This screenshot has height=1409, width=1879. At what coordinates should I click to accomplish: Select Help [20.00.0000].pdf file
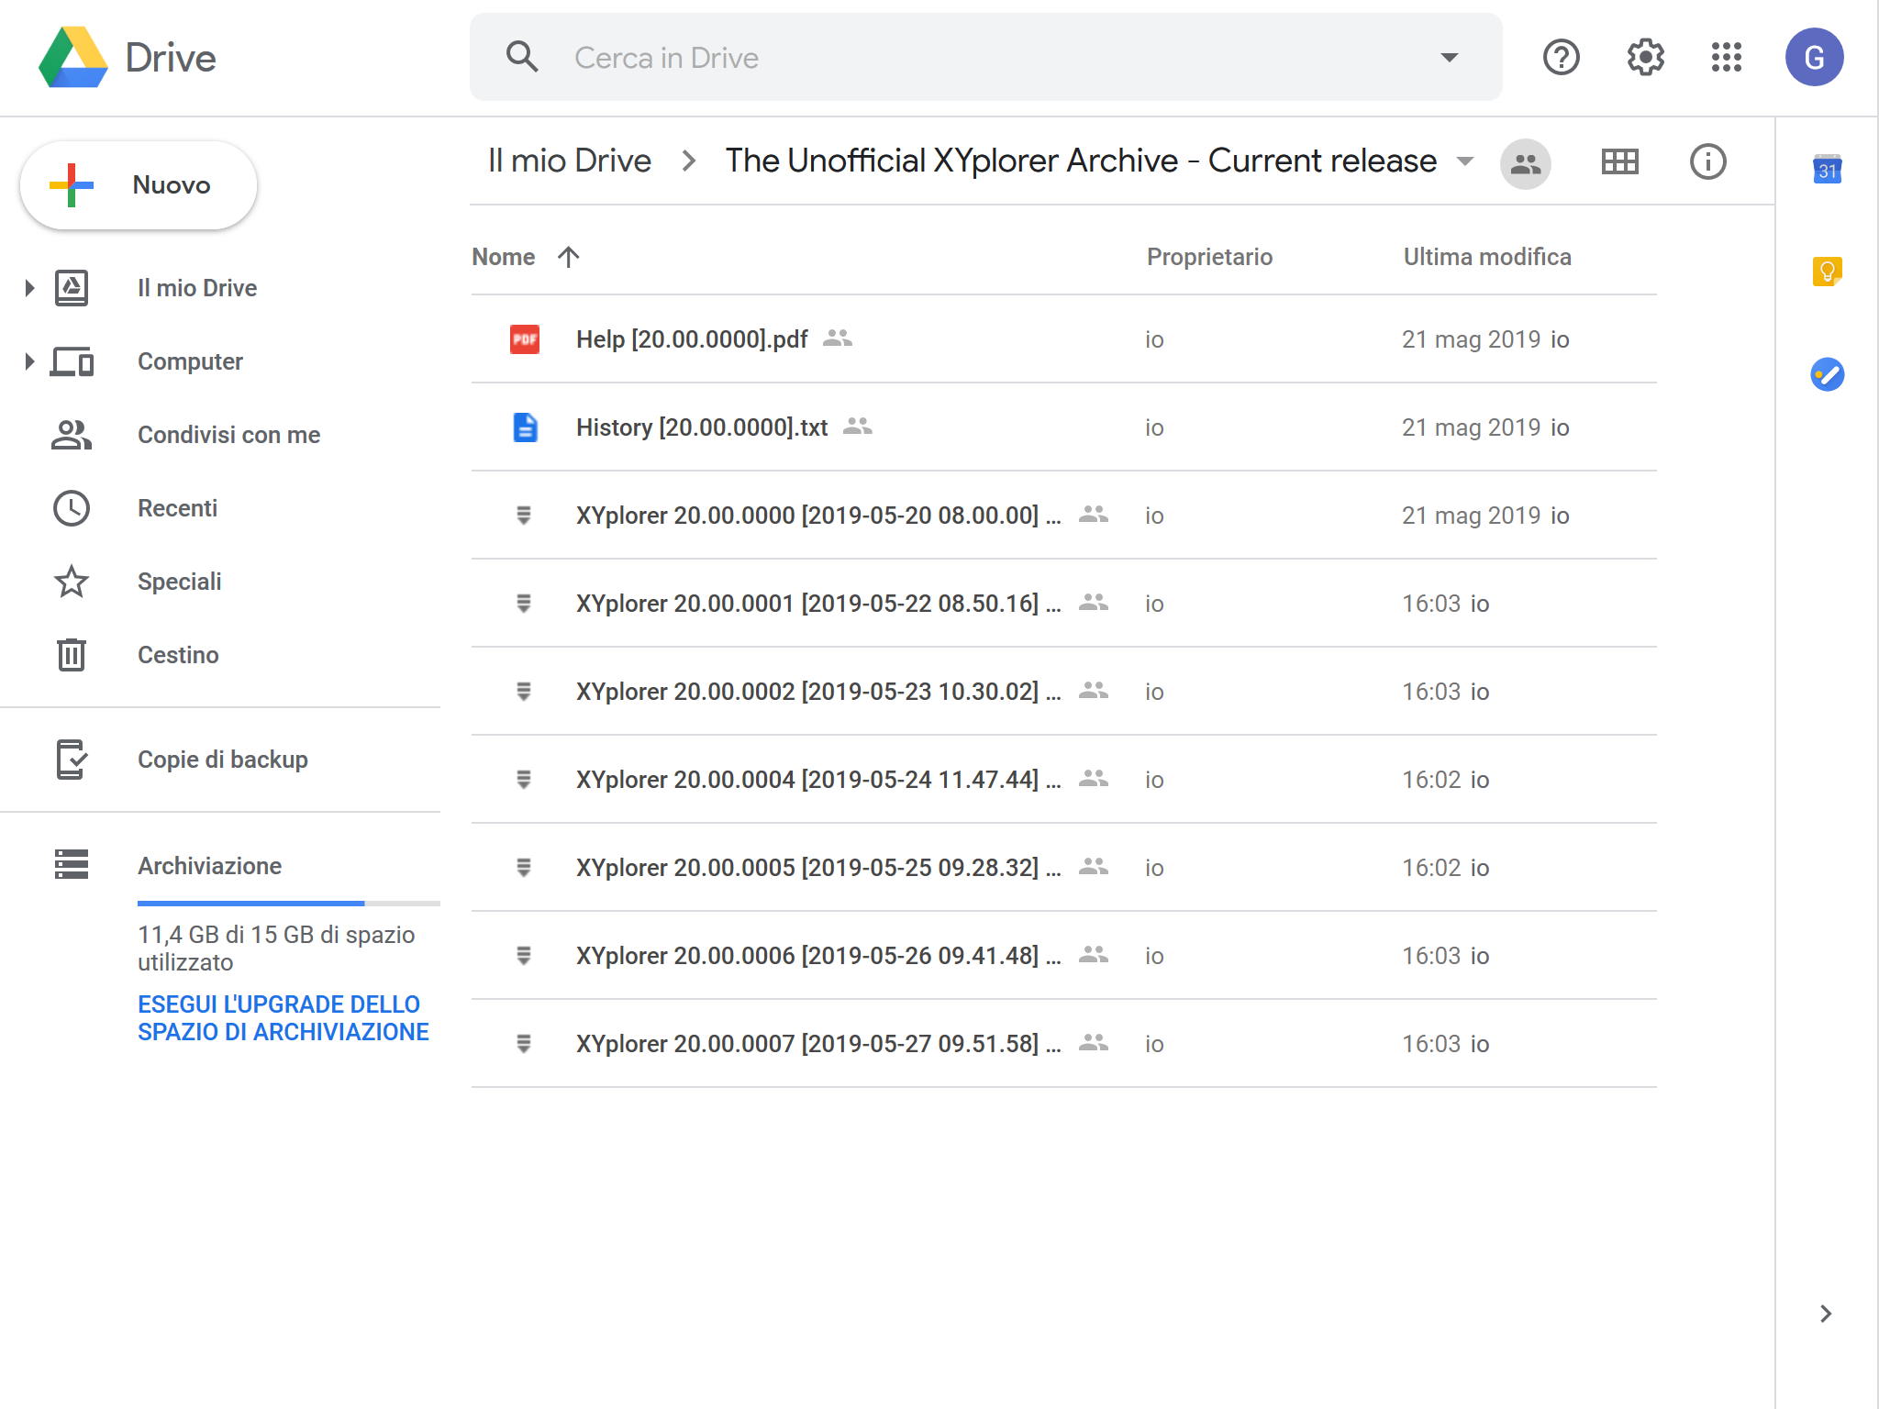[x=1064, y=339]
